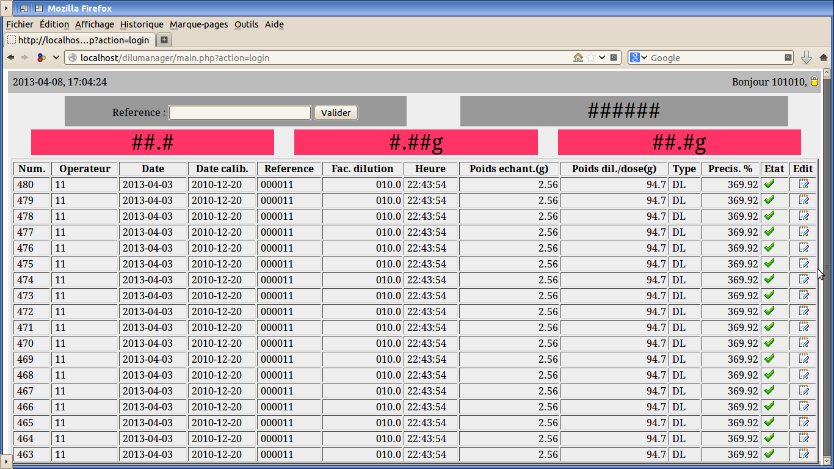The width and height of the screenshot is (834, 469).
Task: Open the Historique menu
Action: point(142,24)
